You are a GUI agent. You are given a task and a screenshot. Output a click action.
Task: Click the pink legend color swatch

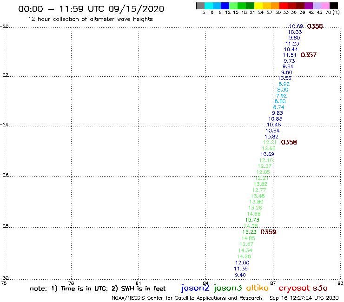pyautogui.click(x=325, y=6)
